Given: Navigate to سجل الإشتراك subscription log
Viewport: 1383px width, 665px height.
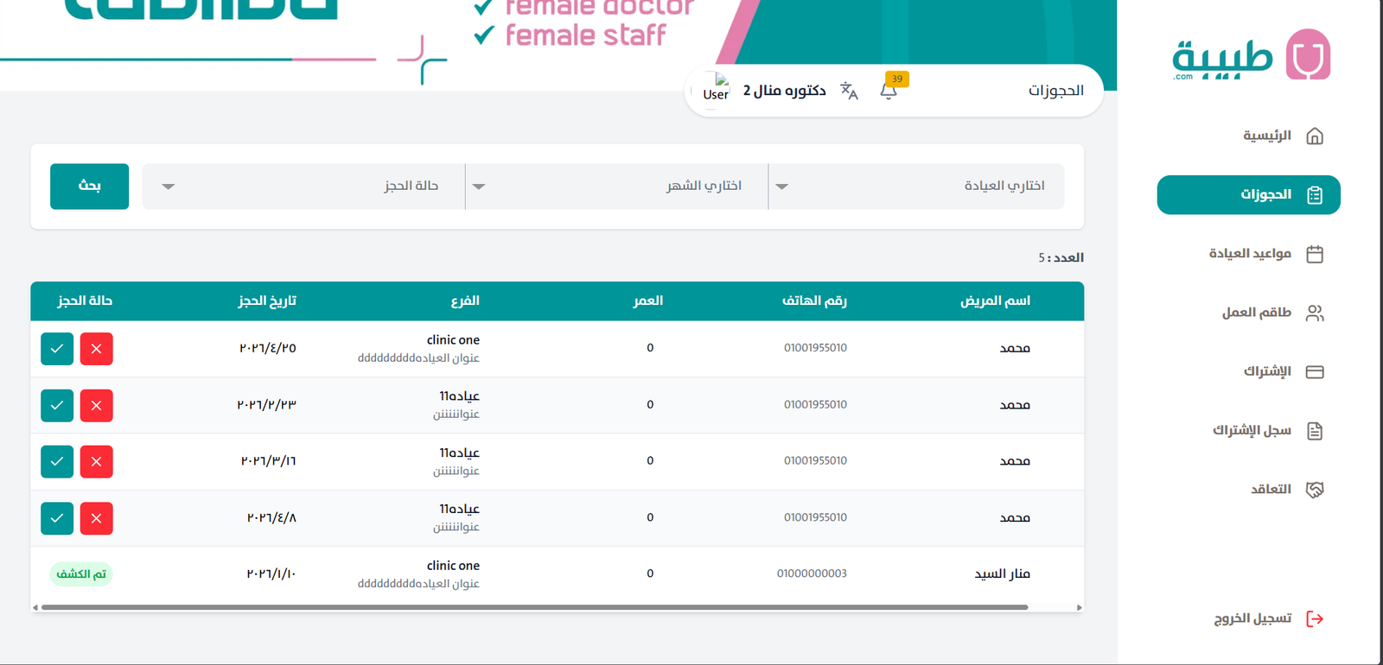Looking at the screenshot, I should [1266, 431].
